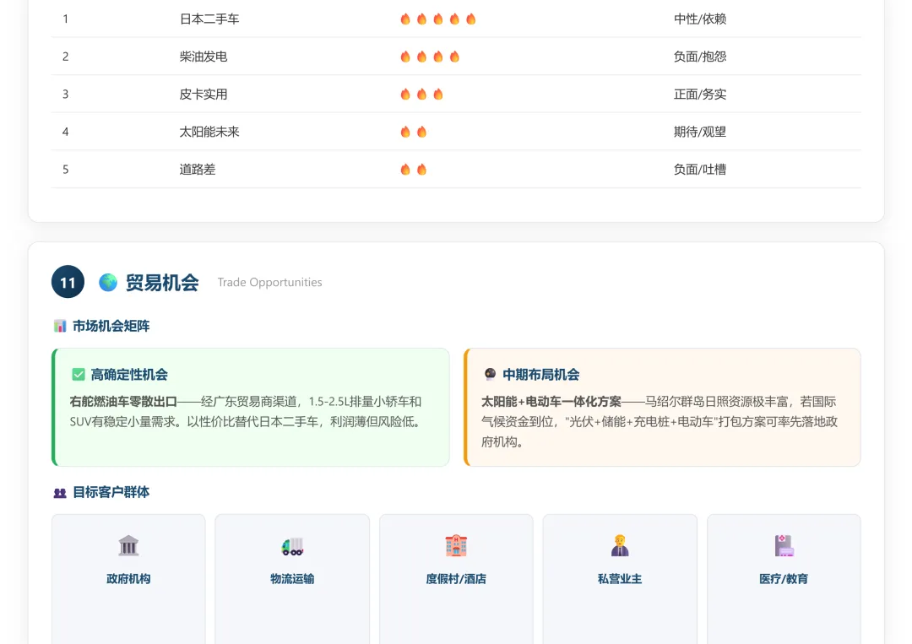Click rank number 5 in table

[66, 169]
